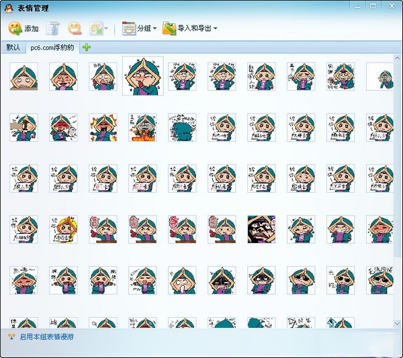
Task: Select the first emoticon in the top row
Action: [24, 77]
